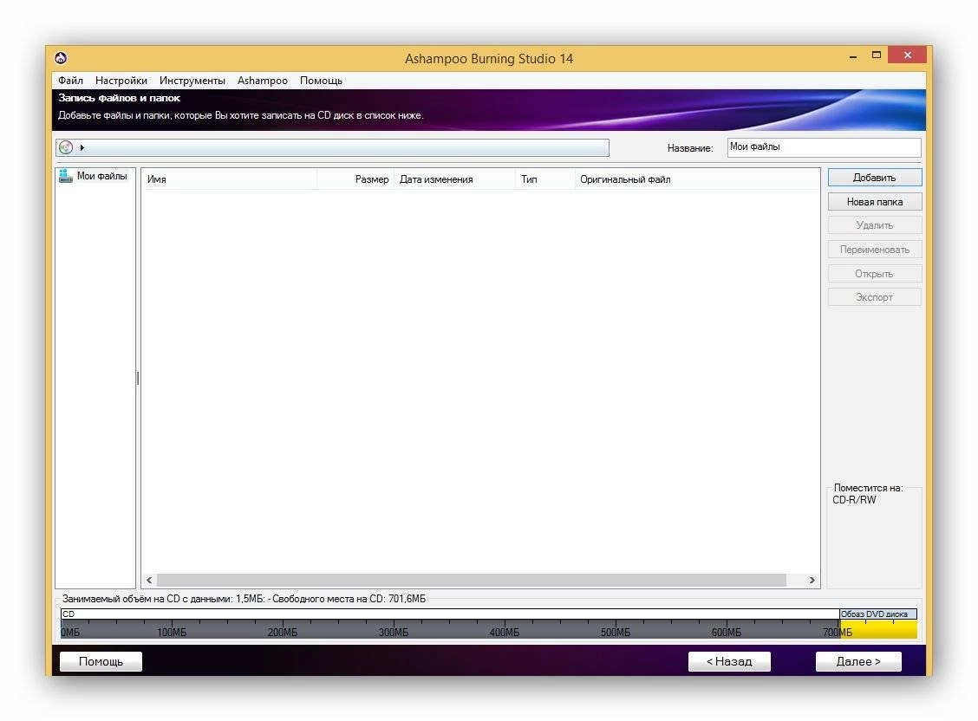Click the Добавить button
The width and height of the screenshot is (978, 721).
point(875,178)
